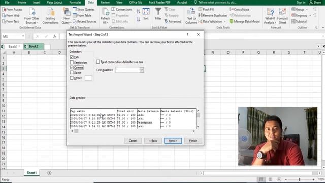The height and width of the screenshot is (183, 325).
Task: Click Sign in at top right
Action: point(301,2)
